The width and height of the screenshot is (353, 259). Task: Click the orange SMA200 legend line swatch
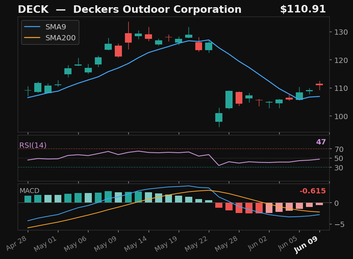[32, 38]
